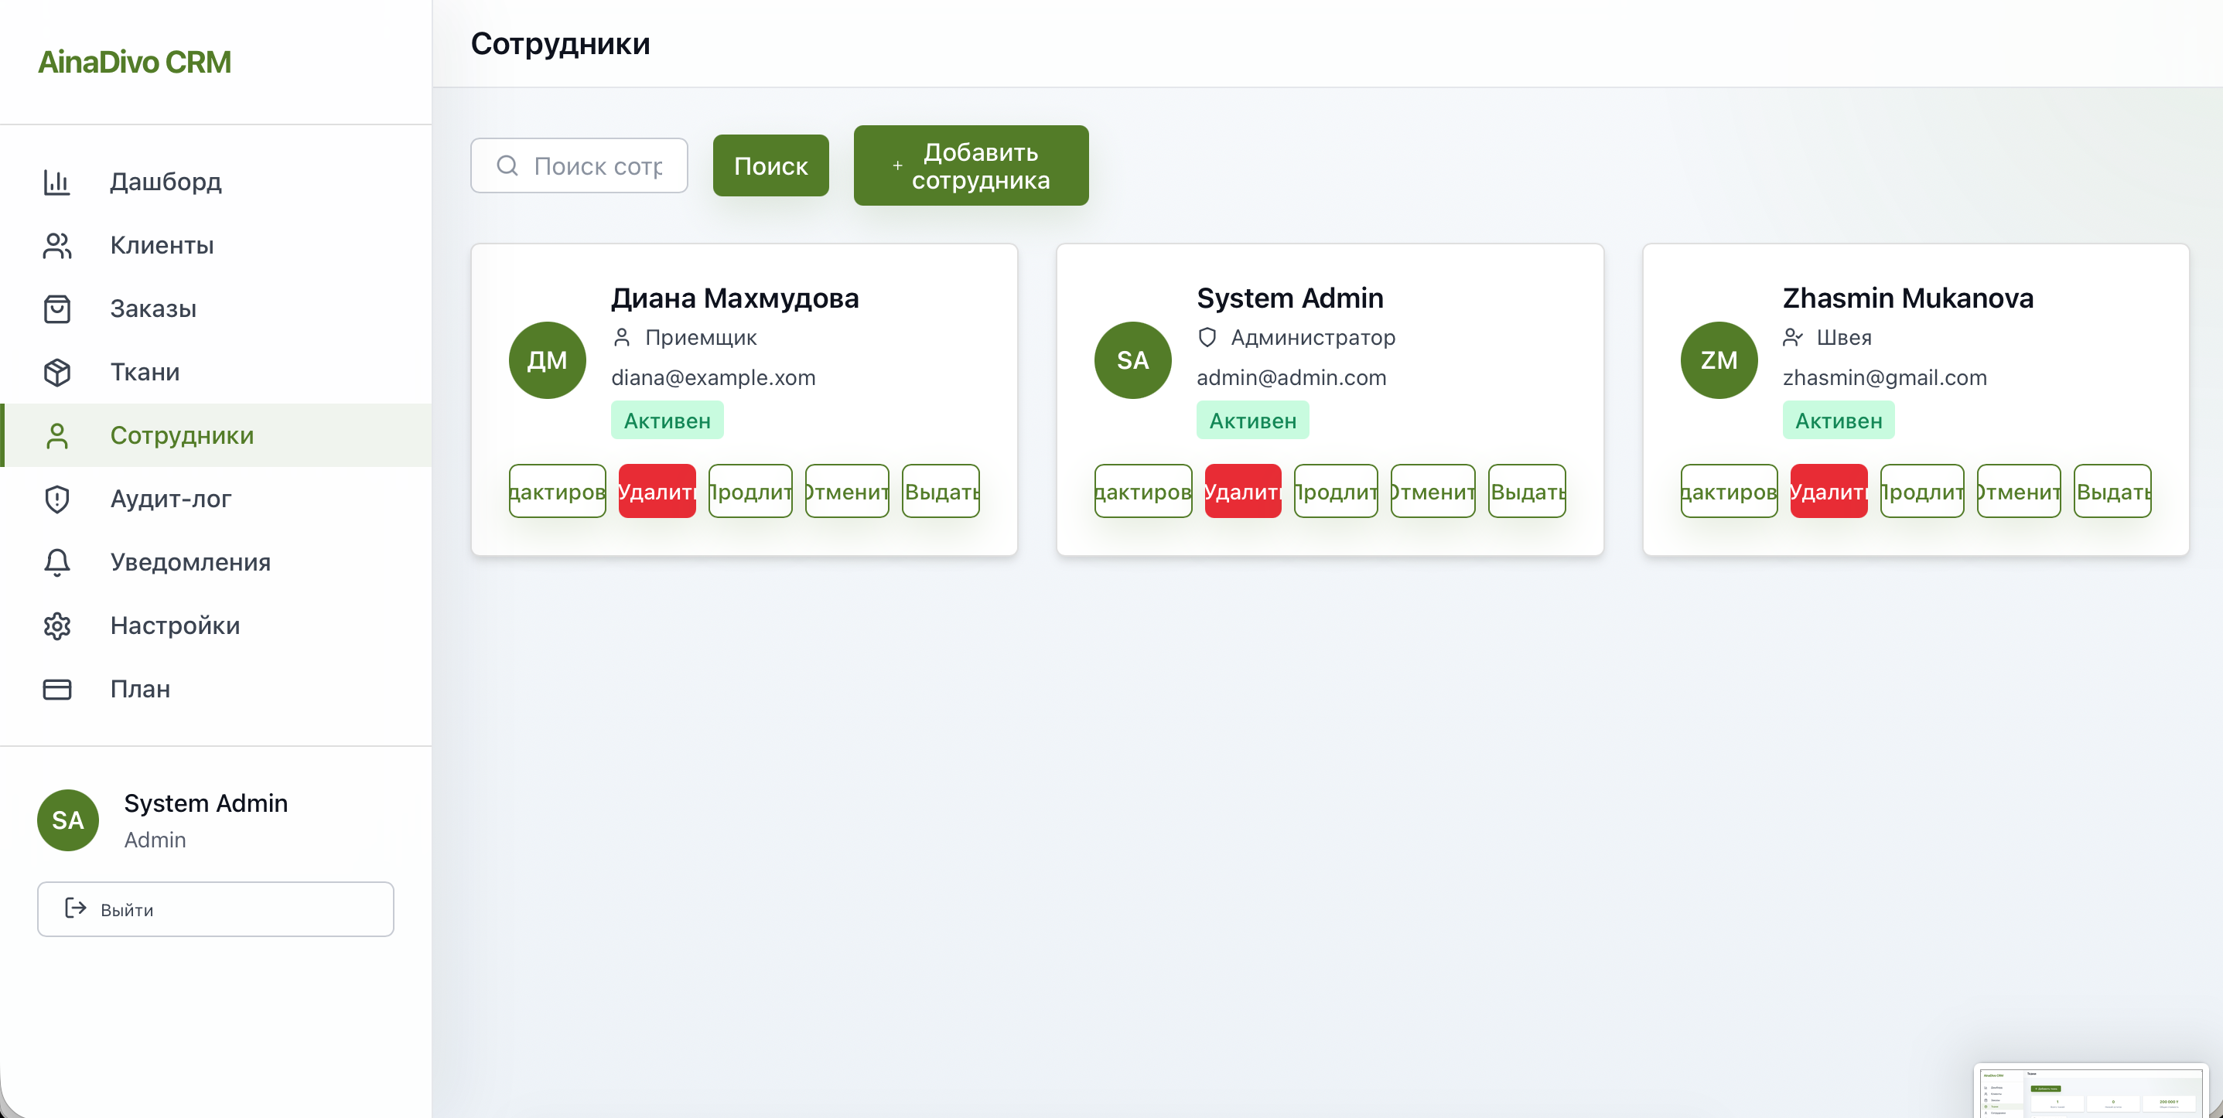Click the План credit card icon

(x=57, y=689)
